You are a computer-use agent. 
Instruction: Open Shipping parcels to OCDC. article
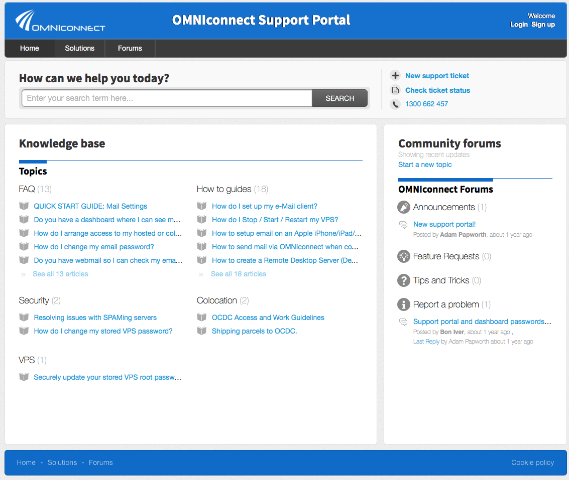(255, 331)
